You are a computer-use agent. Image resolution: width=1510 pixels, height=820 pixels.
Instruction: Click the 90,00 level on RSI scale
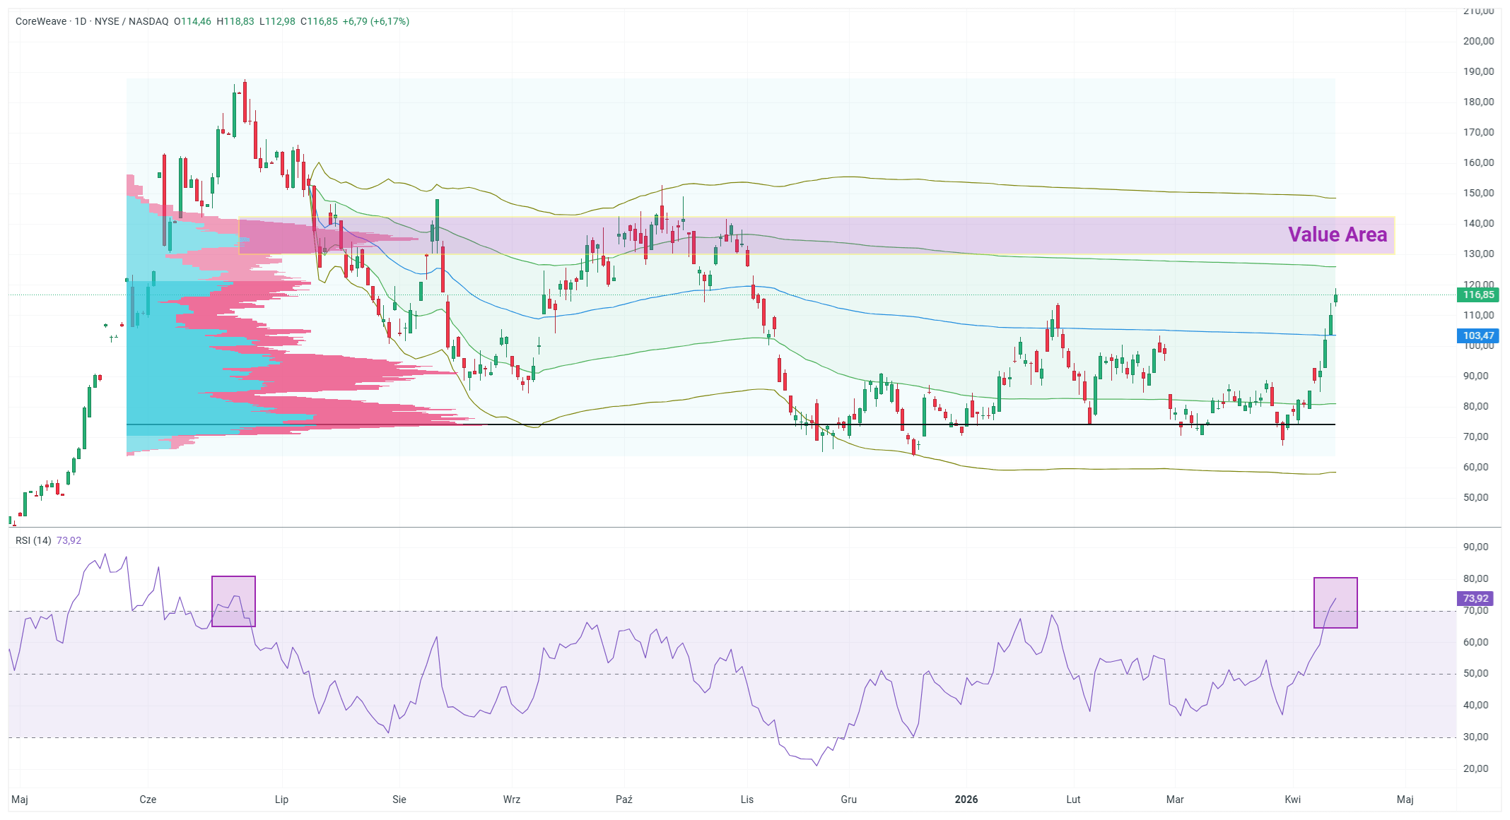click(1475, 547)
